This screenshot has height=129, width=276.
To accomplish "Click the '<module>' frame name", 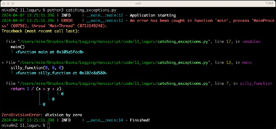I will coord(252,42).
